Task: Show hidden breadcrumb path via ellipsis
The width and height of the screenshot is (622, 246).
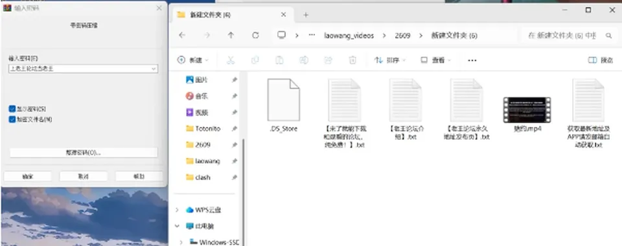Action: (x=312, y=35)
